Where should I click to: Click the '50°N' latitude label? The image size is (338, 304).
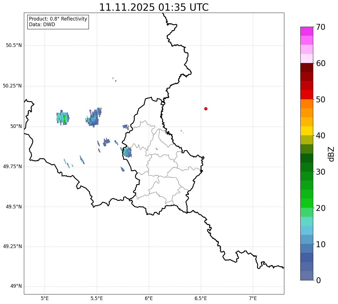coord(16,126)
